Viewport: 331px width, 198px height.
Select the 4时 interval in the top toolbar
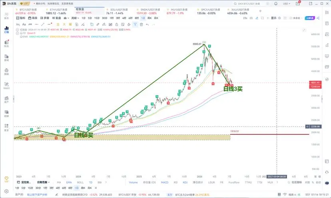point(124,18)
